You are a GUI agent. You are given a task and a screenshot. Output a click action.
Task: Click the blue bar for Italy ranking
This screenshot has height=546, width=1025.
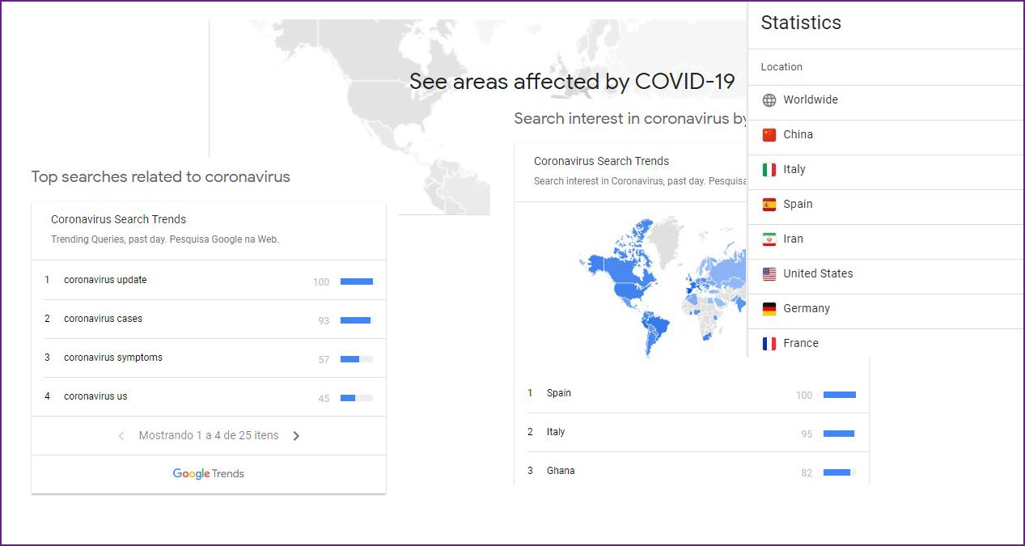coord(839,434)
